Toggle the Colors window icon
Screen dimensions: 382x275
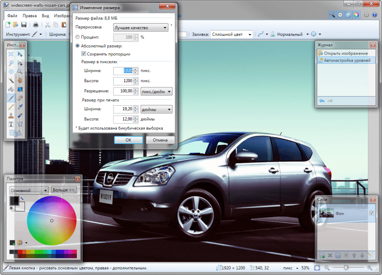[357, 15]
